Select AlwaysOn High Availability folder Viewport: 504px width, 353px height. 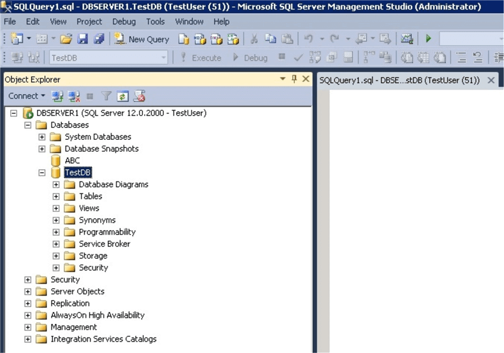(97, 315)
